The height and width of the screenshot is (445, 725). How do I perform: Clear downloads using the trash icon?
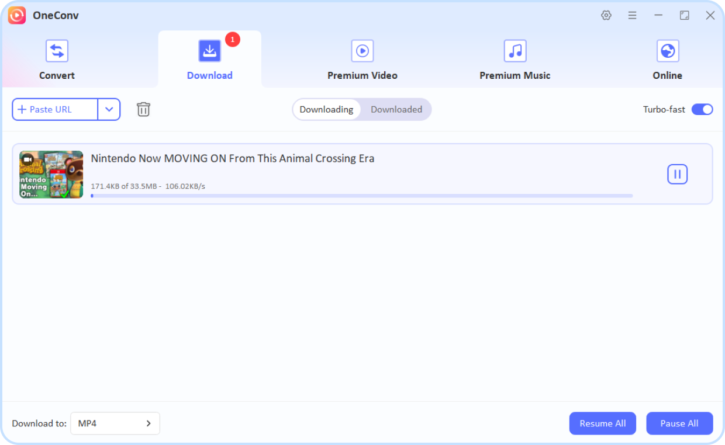(143, 109)
